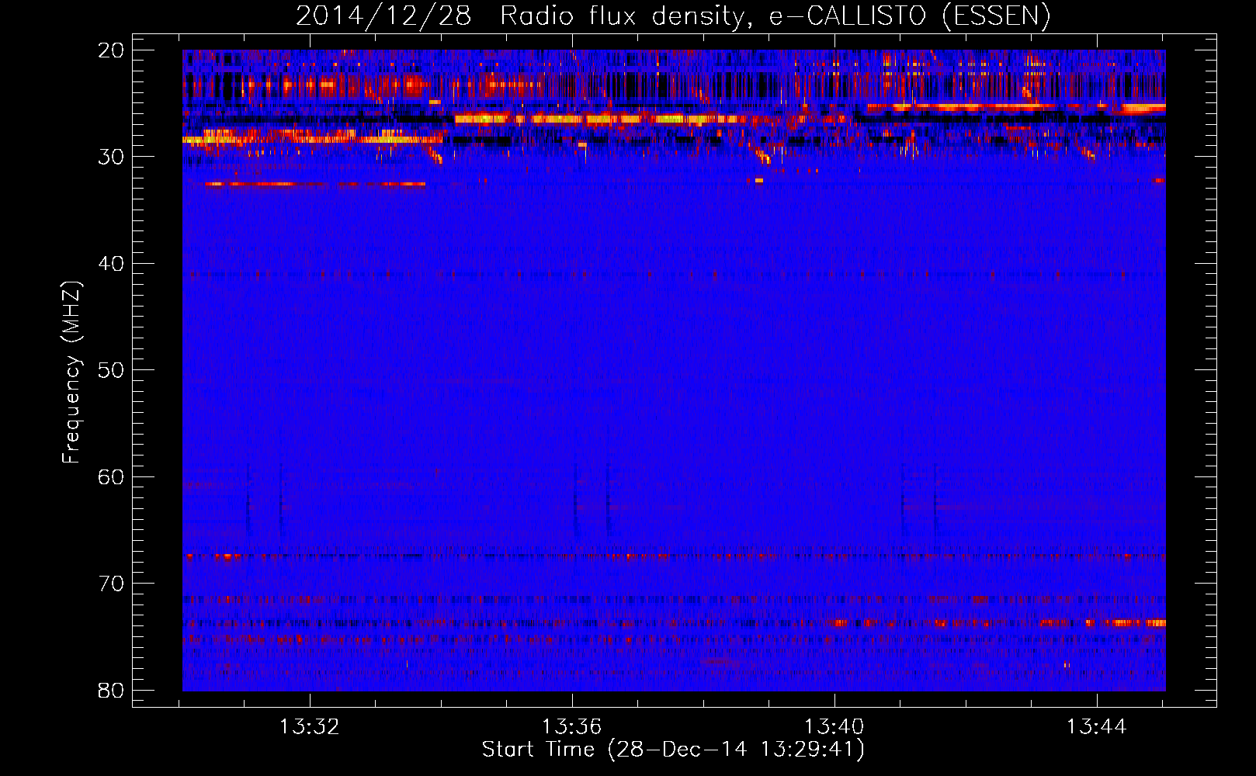Click the 50 MHz frequency tick label

(x=112, y=370)
